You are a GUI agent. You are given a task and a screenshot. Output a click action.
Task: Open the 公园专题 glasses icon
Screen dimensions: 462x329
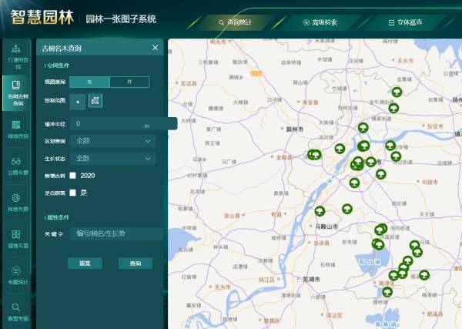coord(15,165)
